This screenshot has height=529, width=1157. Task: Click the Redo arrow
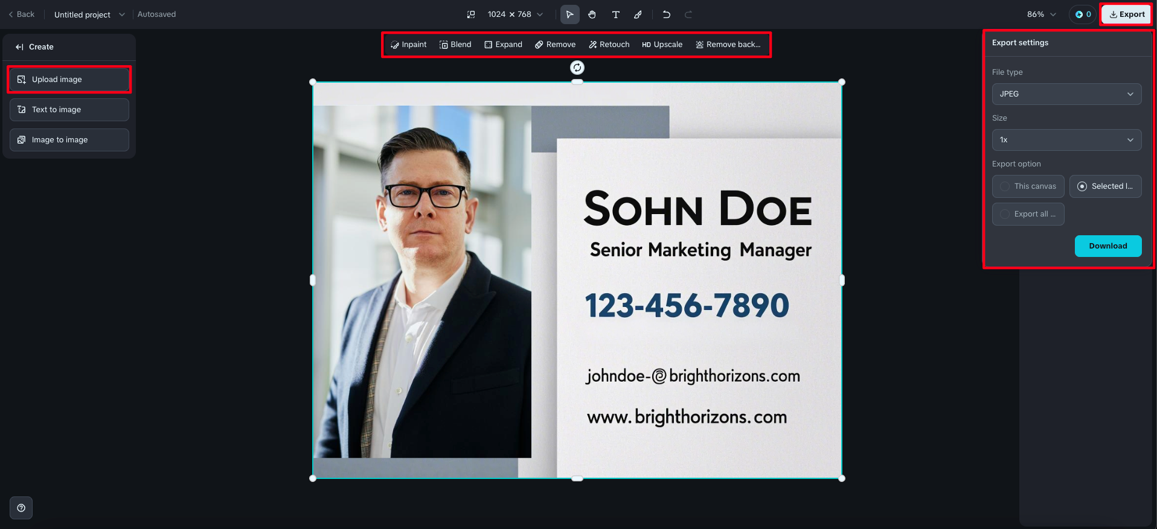(688, 14)
